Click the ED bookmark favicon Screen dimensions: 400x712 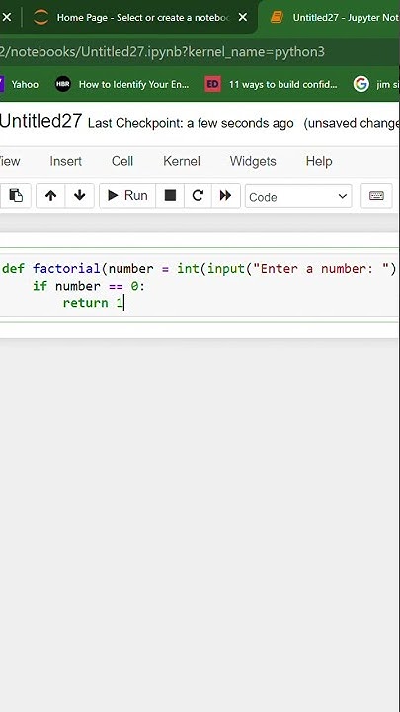click(x=212, y=84)
